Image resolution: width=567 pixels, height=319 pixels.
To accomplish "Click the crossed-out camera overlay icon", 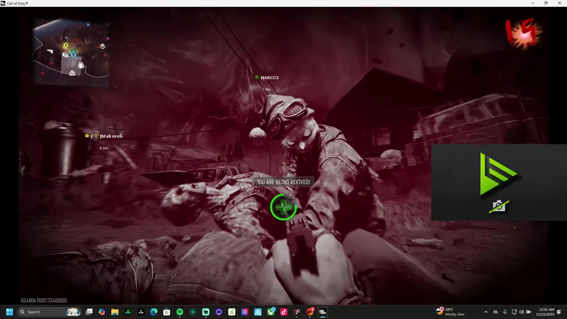I will (x=499, y=206).
